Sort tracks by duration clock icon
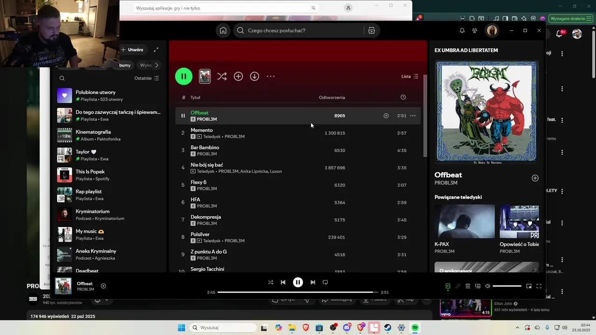This screenshot has width=596, height=335. pos(403,97)
